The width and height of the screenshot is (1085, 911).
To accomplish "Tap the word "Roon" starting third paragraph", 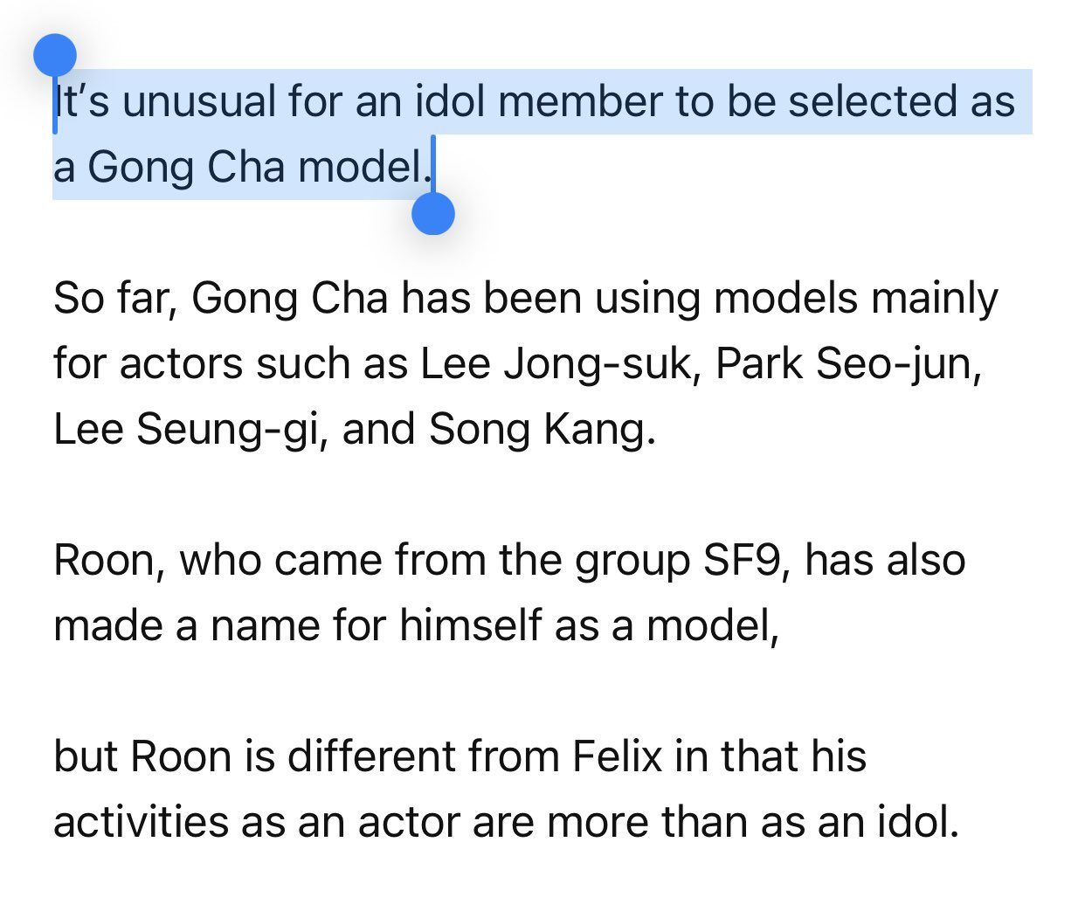I will (x=104, y=560).
